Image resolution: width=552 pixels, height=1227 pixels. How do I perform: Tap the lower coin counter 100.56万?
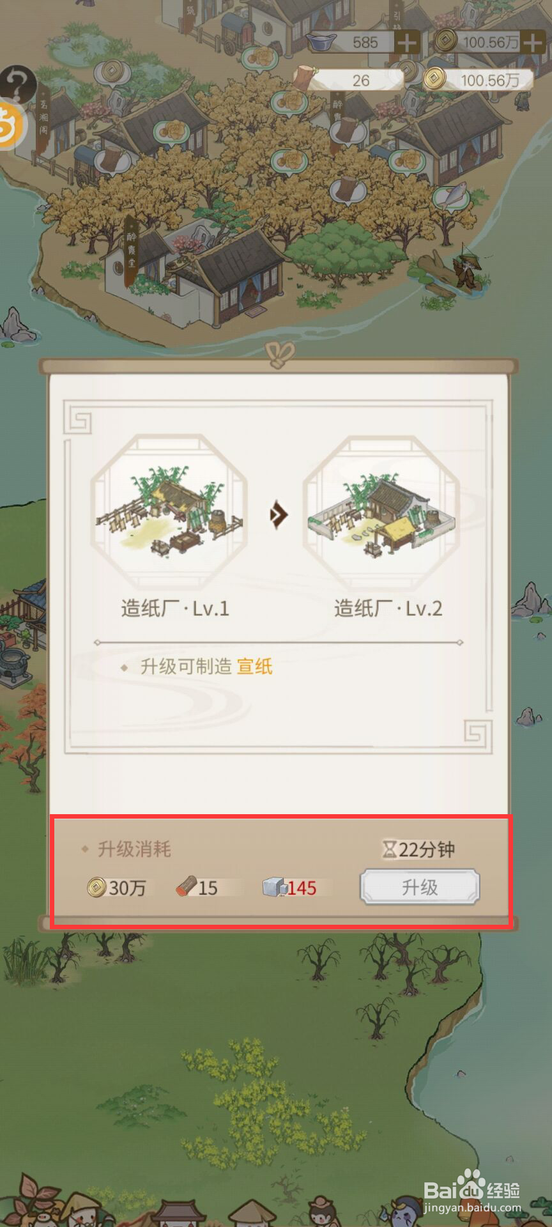[479, 80]
